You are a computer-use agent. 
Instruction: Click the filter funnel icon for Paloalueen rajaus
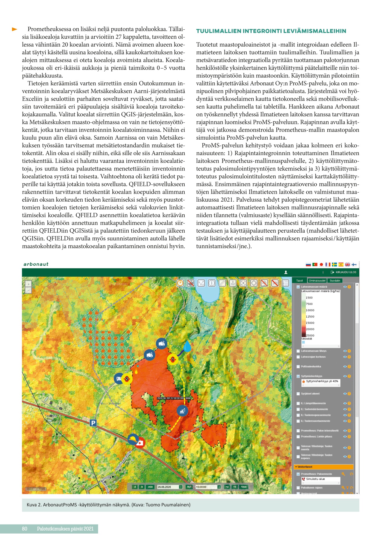pos(347,488)
